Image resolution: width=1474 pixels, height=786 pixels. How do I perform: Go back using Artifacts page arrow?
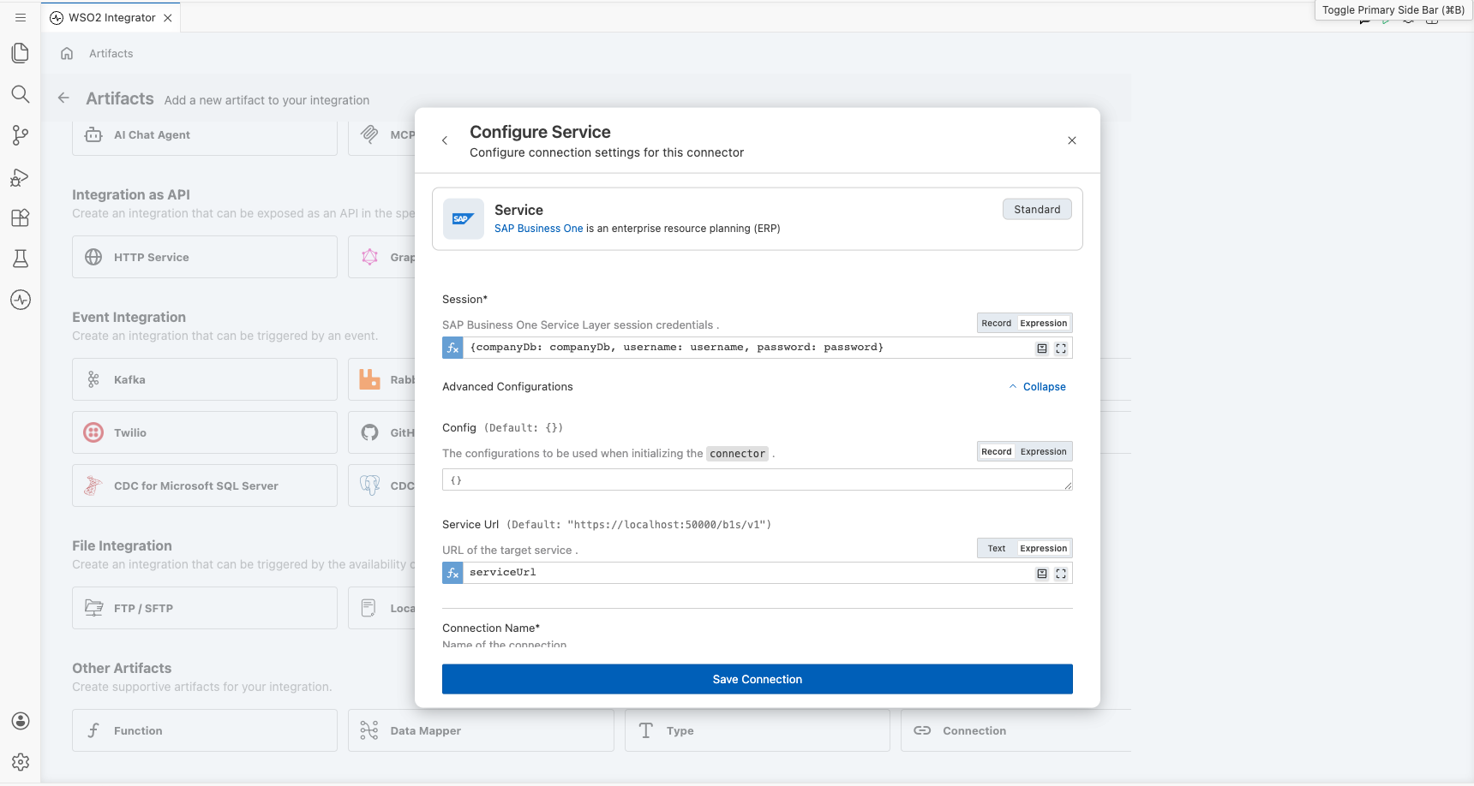pos(63,98)
